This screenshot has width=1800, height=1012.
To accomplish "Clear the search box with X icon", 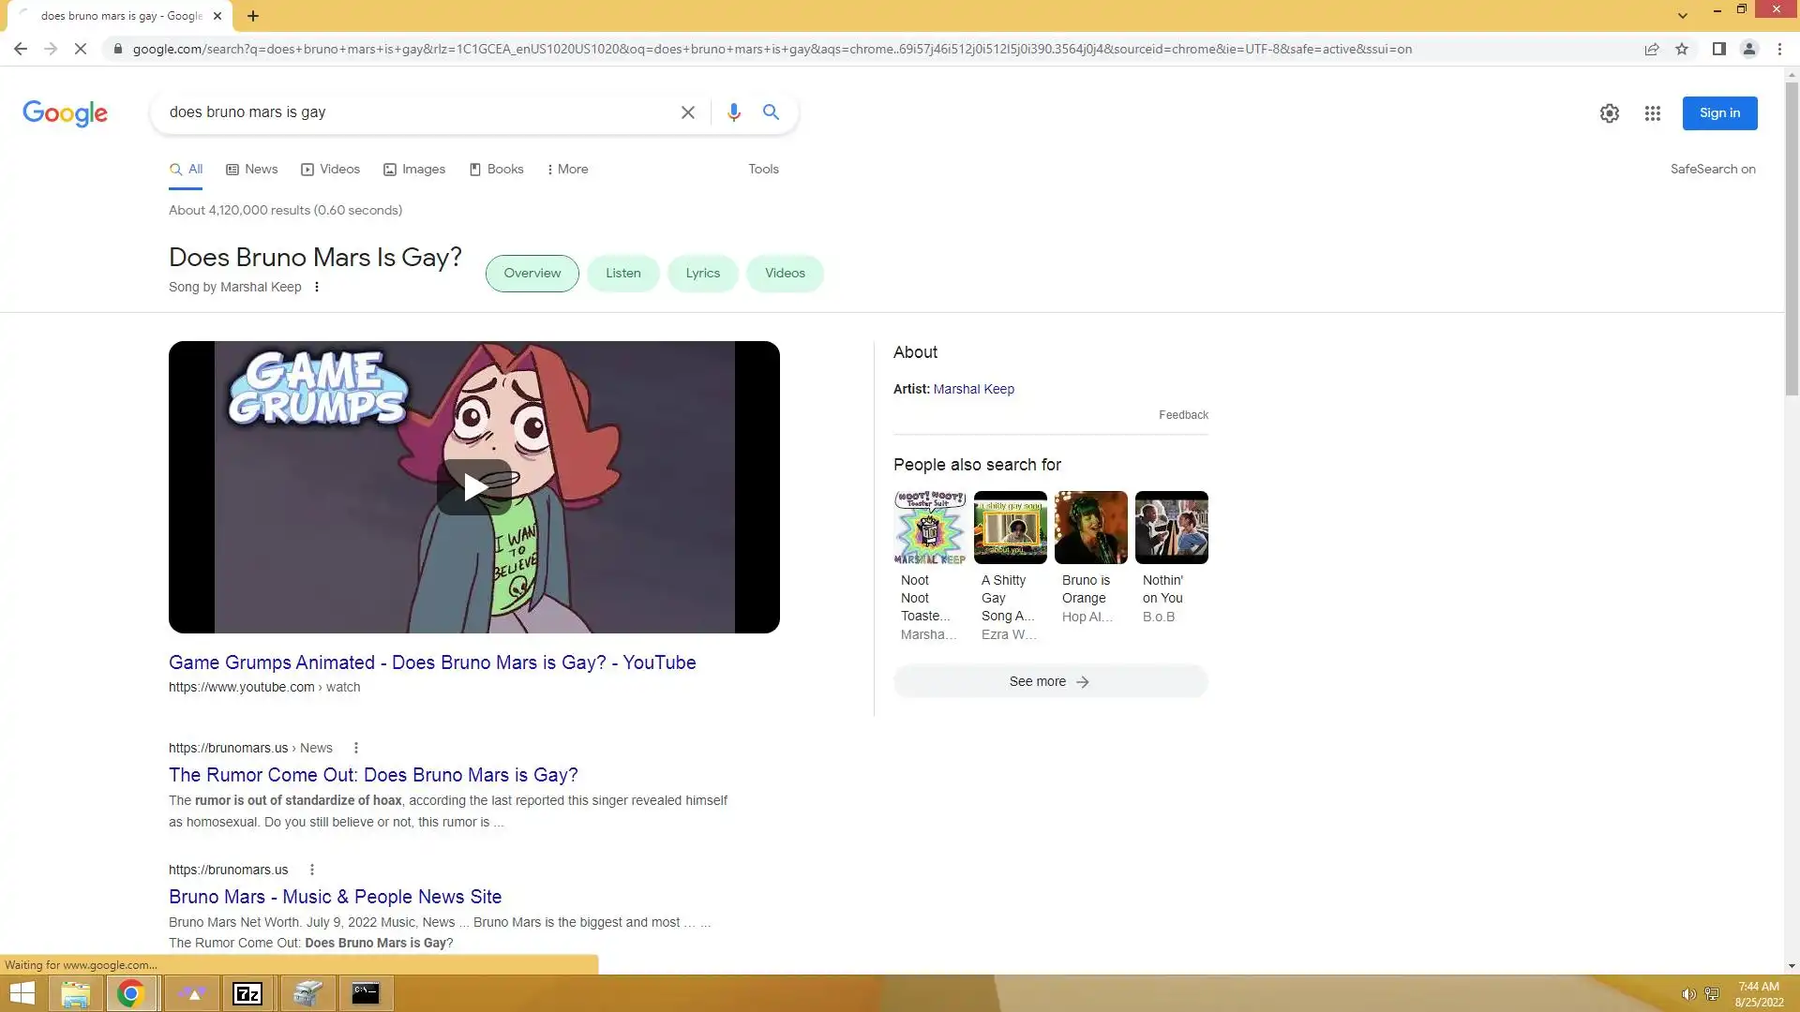I will tap(687, 112).
